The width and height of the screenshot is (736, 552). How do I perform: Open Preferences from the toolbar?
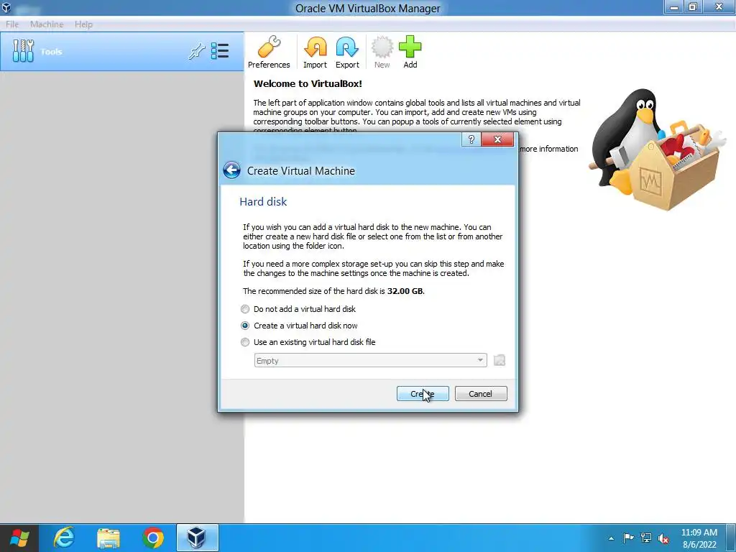click(x=269, y=52)
